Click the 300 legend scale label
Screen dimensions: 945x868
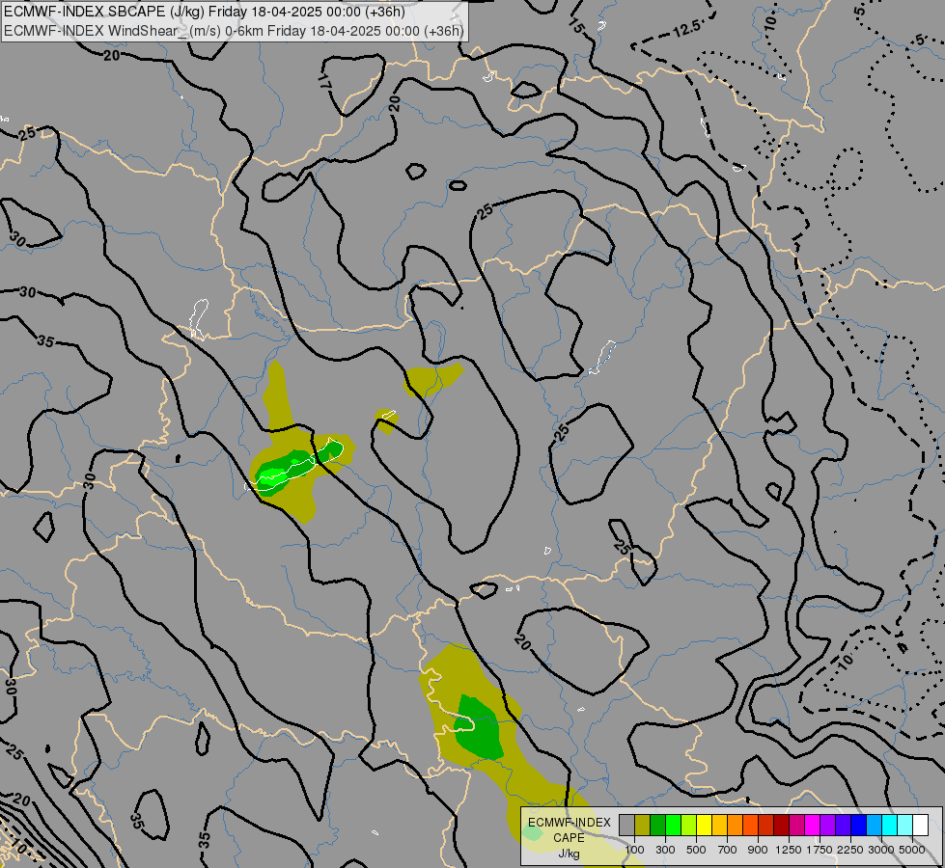click(665, 850)
